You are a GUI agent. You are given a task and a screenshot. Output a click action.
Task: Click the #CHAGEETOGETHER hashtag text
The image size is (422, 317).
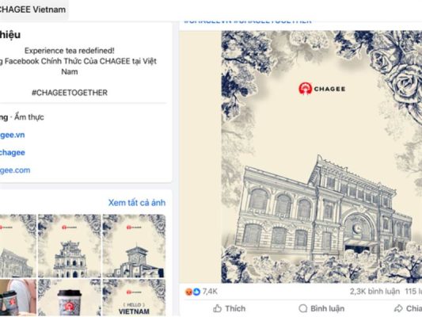(x=70, y=93)
